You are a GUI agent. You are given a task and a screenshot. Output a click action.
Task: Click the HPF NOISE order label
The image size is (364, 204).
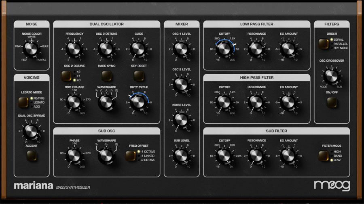(341, 48)
